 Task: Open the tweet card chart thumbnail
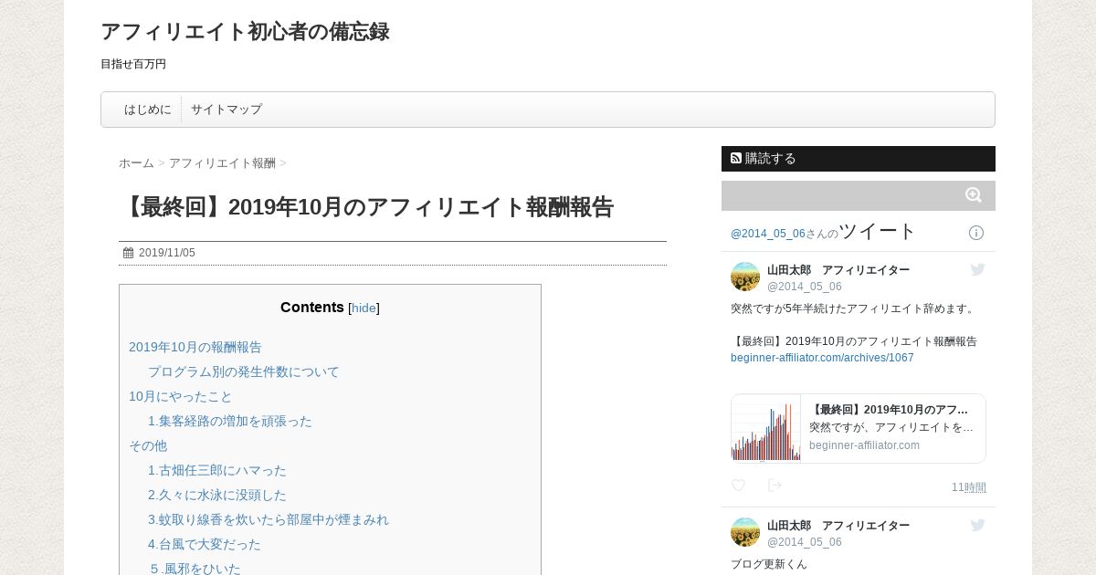766,429
